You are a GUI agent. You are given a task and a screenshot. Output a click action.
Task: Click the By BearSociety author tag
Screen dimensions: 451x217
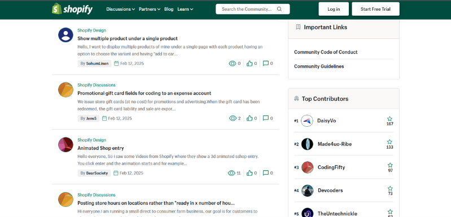pos(94,173)
